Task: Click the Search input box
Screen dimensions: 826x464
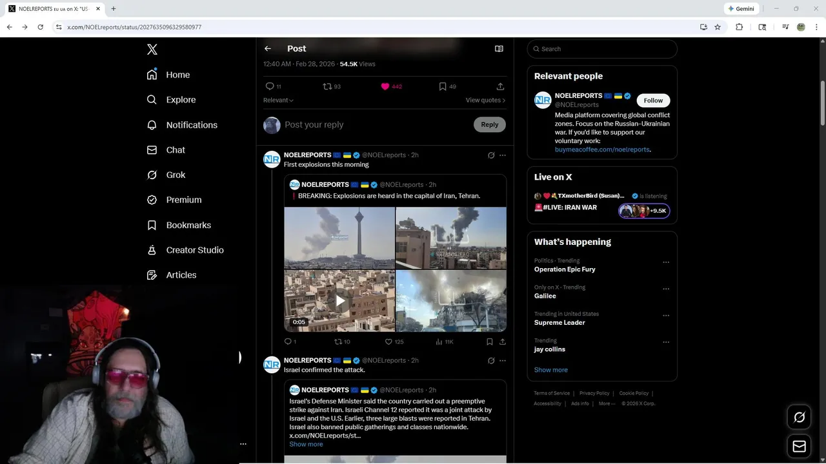Action: [602, 49]
